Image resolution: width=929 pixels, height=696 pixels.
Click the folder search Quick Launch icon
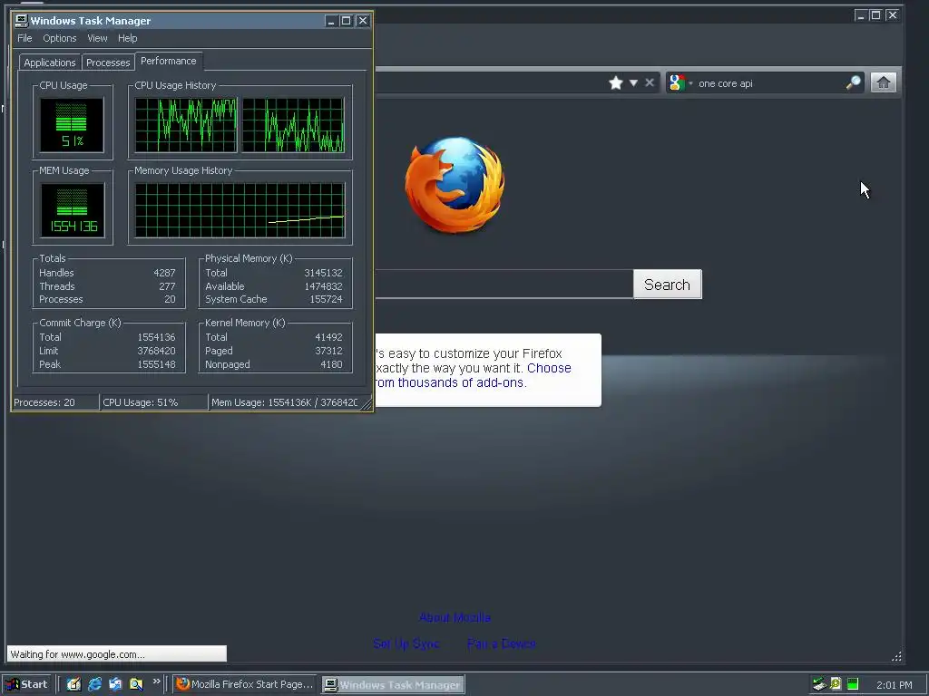pyautogui.click(x=136, y=684)
